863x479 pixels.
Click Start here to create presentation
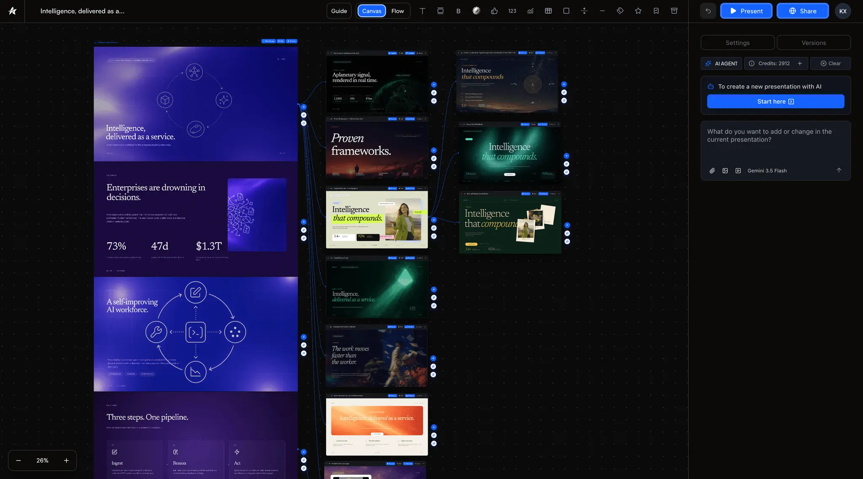click(x=775, y=101)
